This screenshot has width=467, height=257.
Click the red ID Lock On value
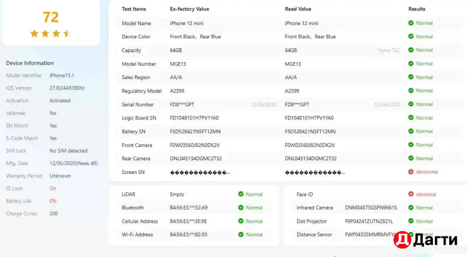click(x=53, y=189)
